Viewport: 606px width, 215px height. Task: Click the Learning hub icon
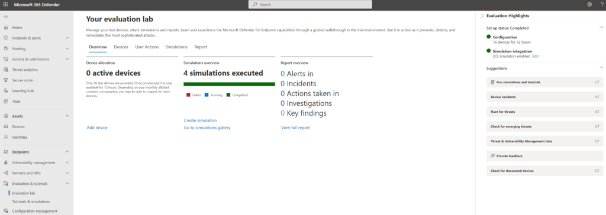coord(6,91)
